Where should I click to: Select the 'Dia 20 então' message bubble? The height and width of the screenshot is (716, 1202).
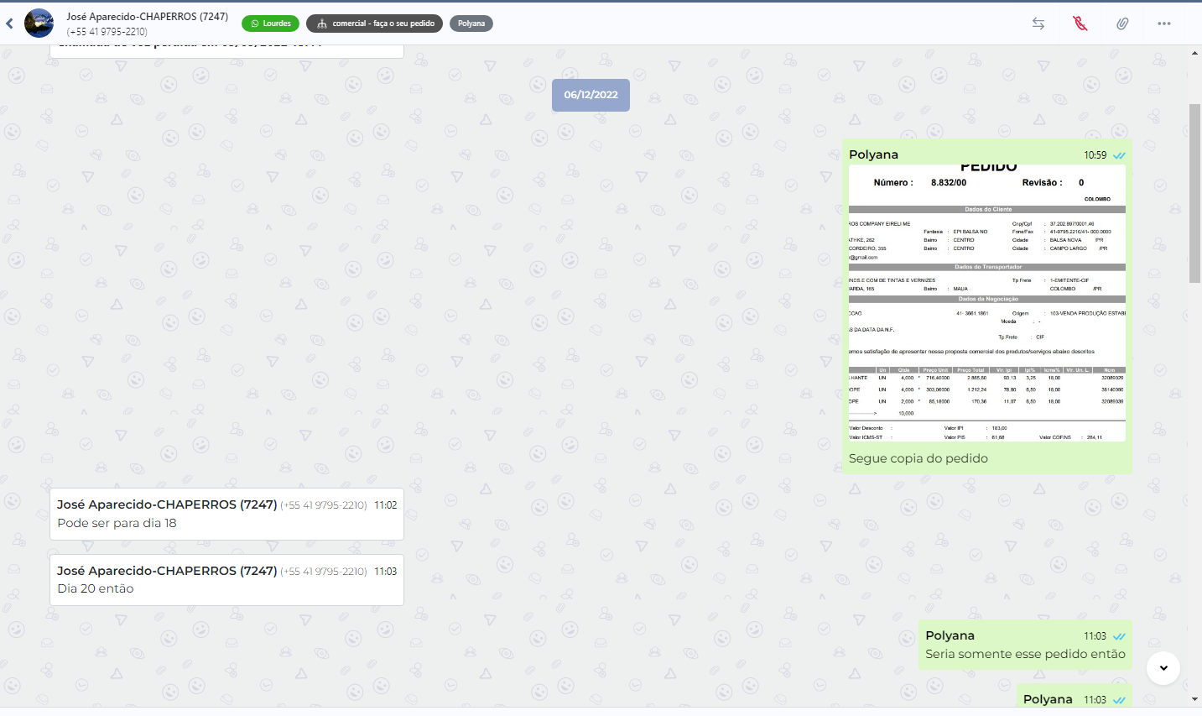coord(96,588)
